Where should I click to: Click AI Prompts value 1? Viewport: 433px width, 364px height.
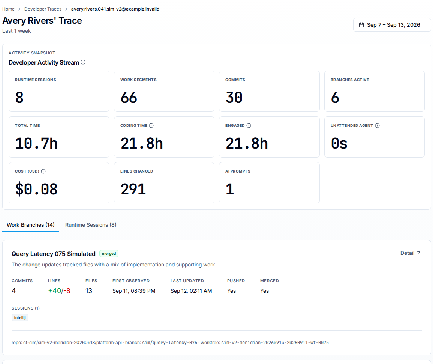pos(230,190)
